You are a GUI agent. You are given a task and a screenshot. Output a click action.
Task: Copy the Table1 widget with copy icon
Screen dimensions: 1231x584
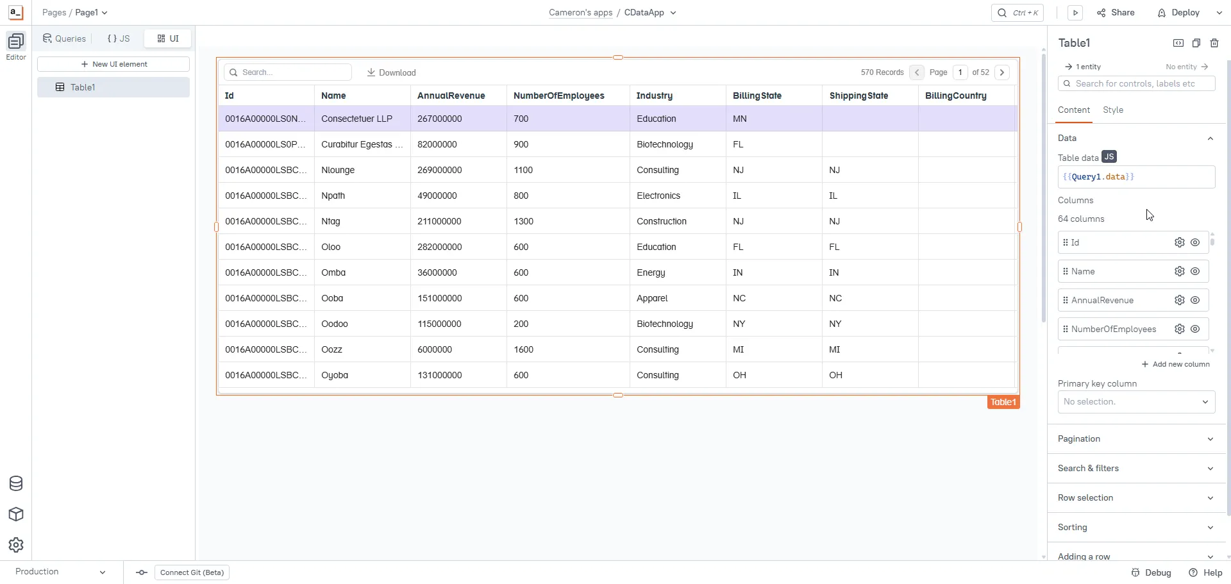click(1196, 43)
